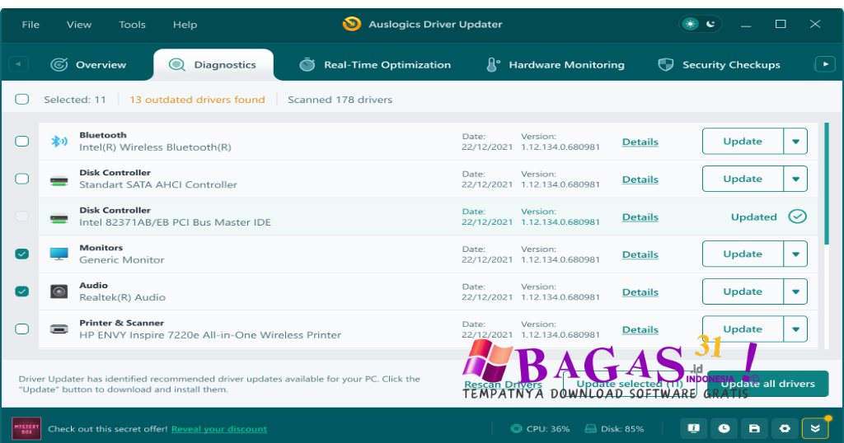Viewport: 844px width, 443px height.
Task: Click the HP ENVY printer icon
Action: point(59,329)
